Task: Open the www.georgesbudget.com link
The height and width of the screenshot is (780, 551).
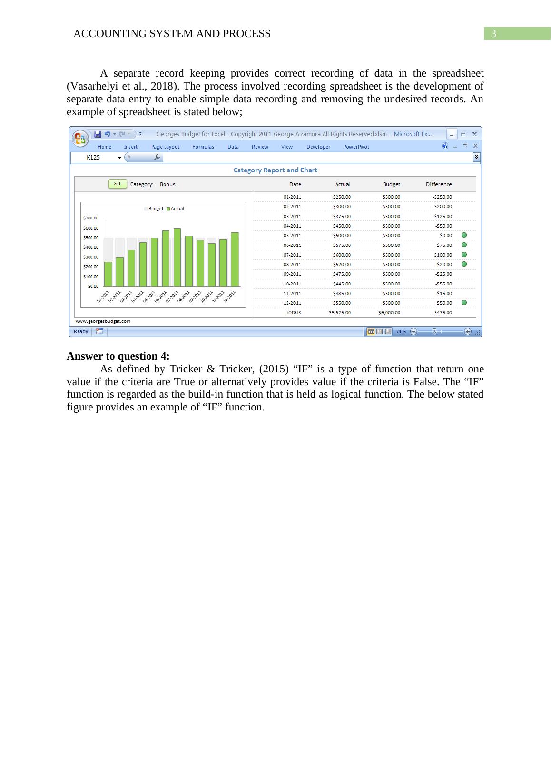Action: 103,321
